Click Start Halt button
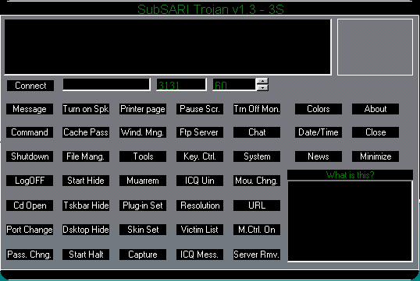 (x=86, y=255)
